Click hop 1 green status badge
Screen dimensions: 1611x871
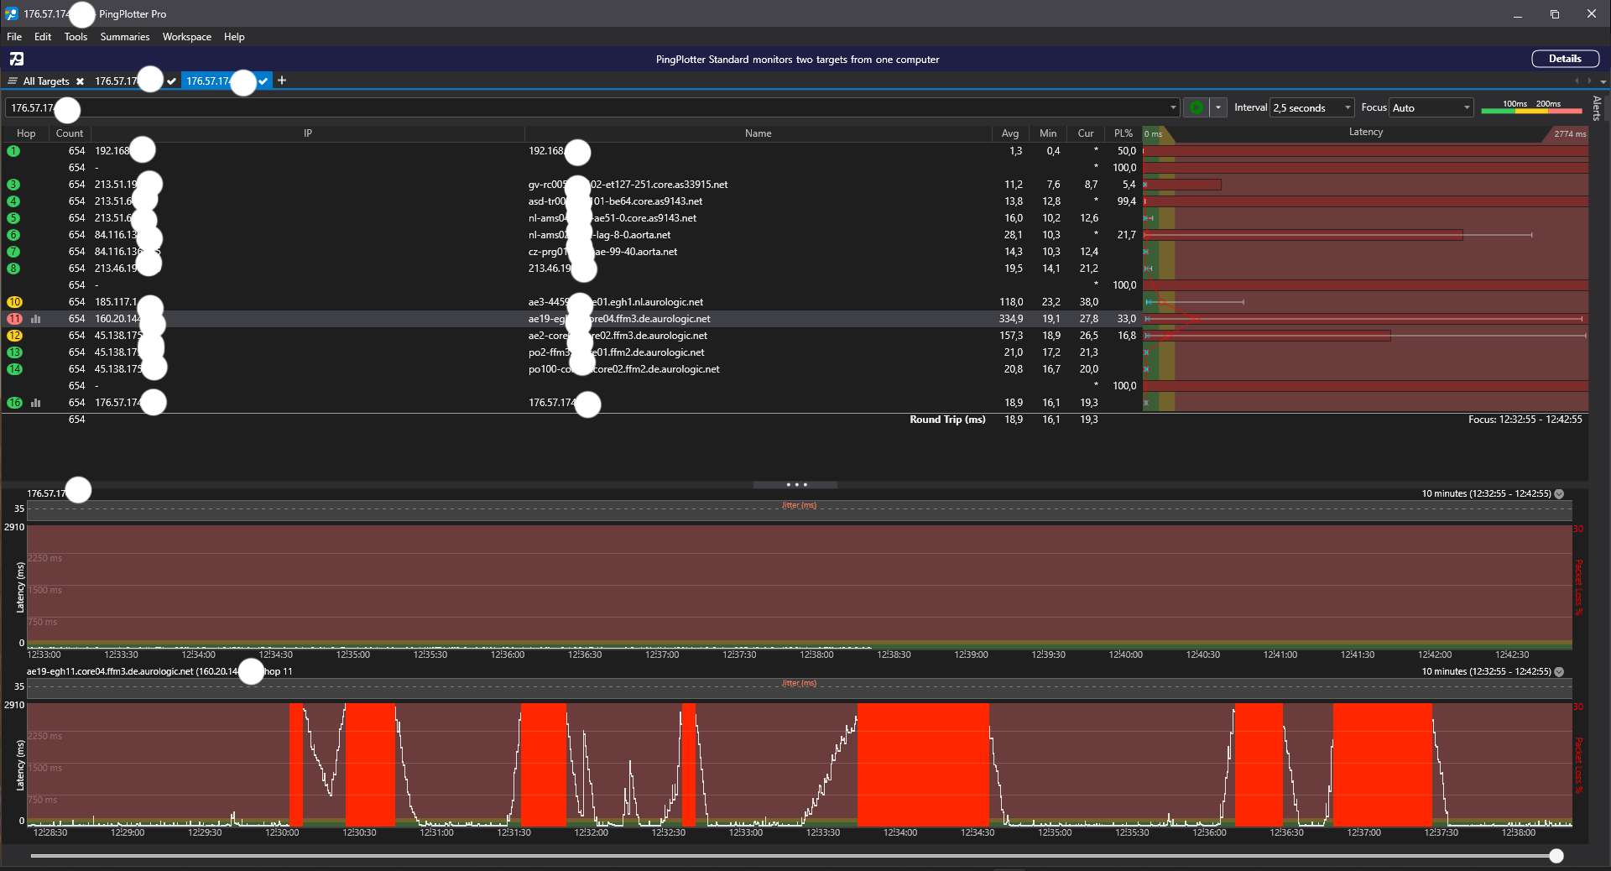point(13,151)
